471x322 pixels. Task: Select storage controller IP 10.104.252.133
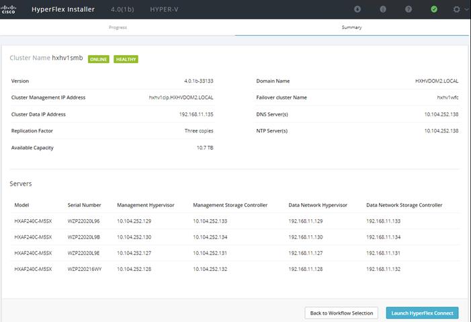pos(210,221)
